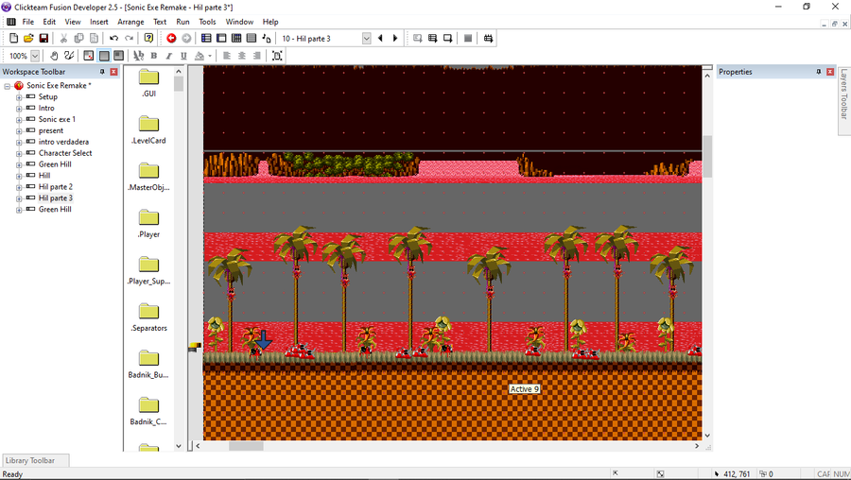Expand the Hil parte 2 node
851x480 pixels.
[19, 187]
